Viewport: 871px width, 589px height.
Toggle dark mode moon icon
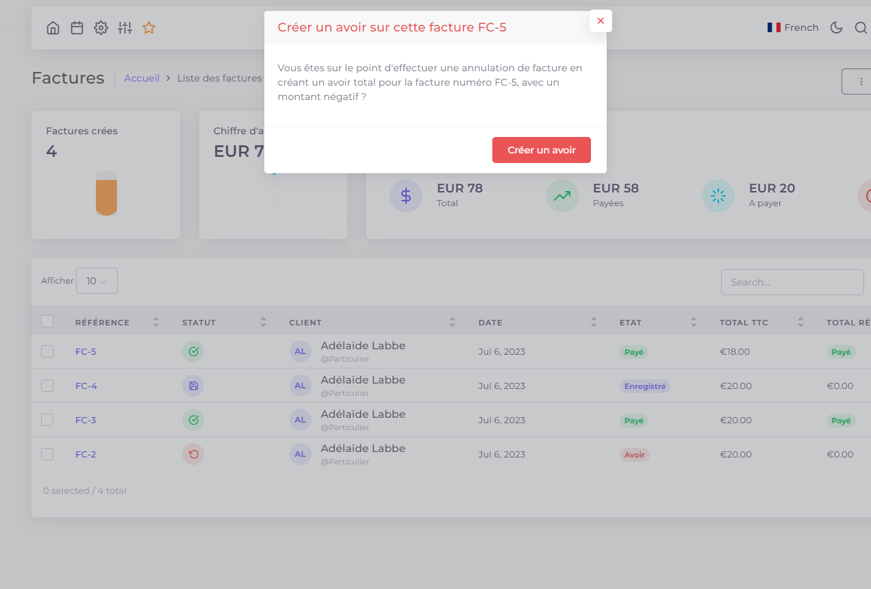(836, 27)
